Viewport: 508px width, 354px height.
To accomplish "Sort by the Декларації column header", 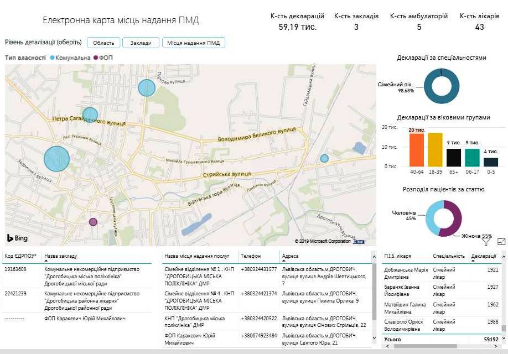I will click(x=484, y=256).
